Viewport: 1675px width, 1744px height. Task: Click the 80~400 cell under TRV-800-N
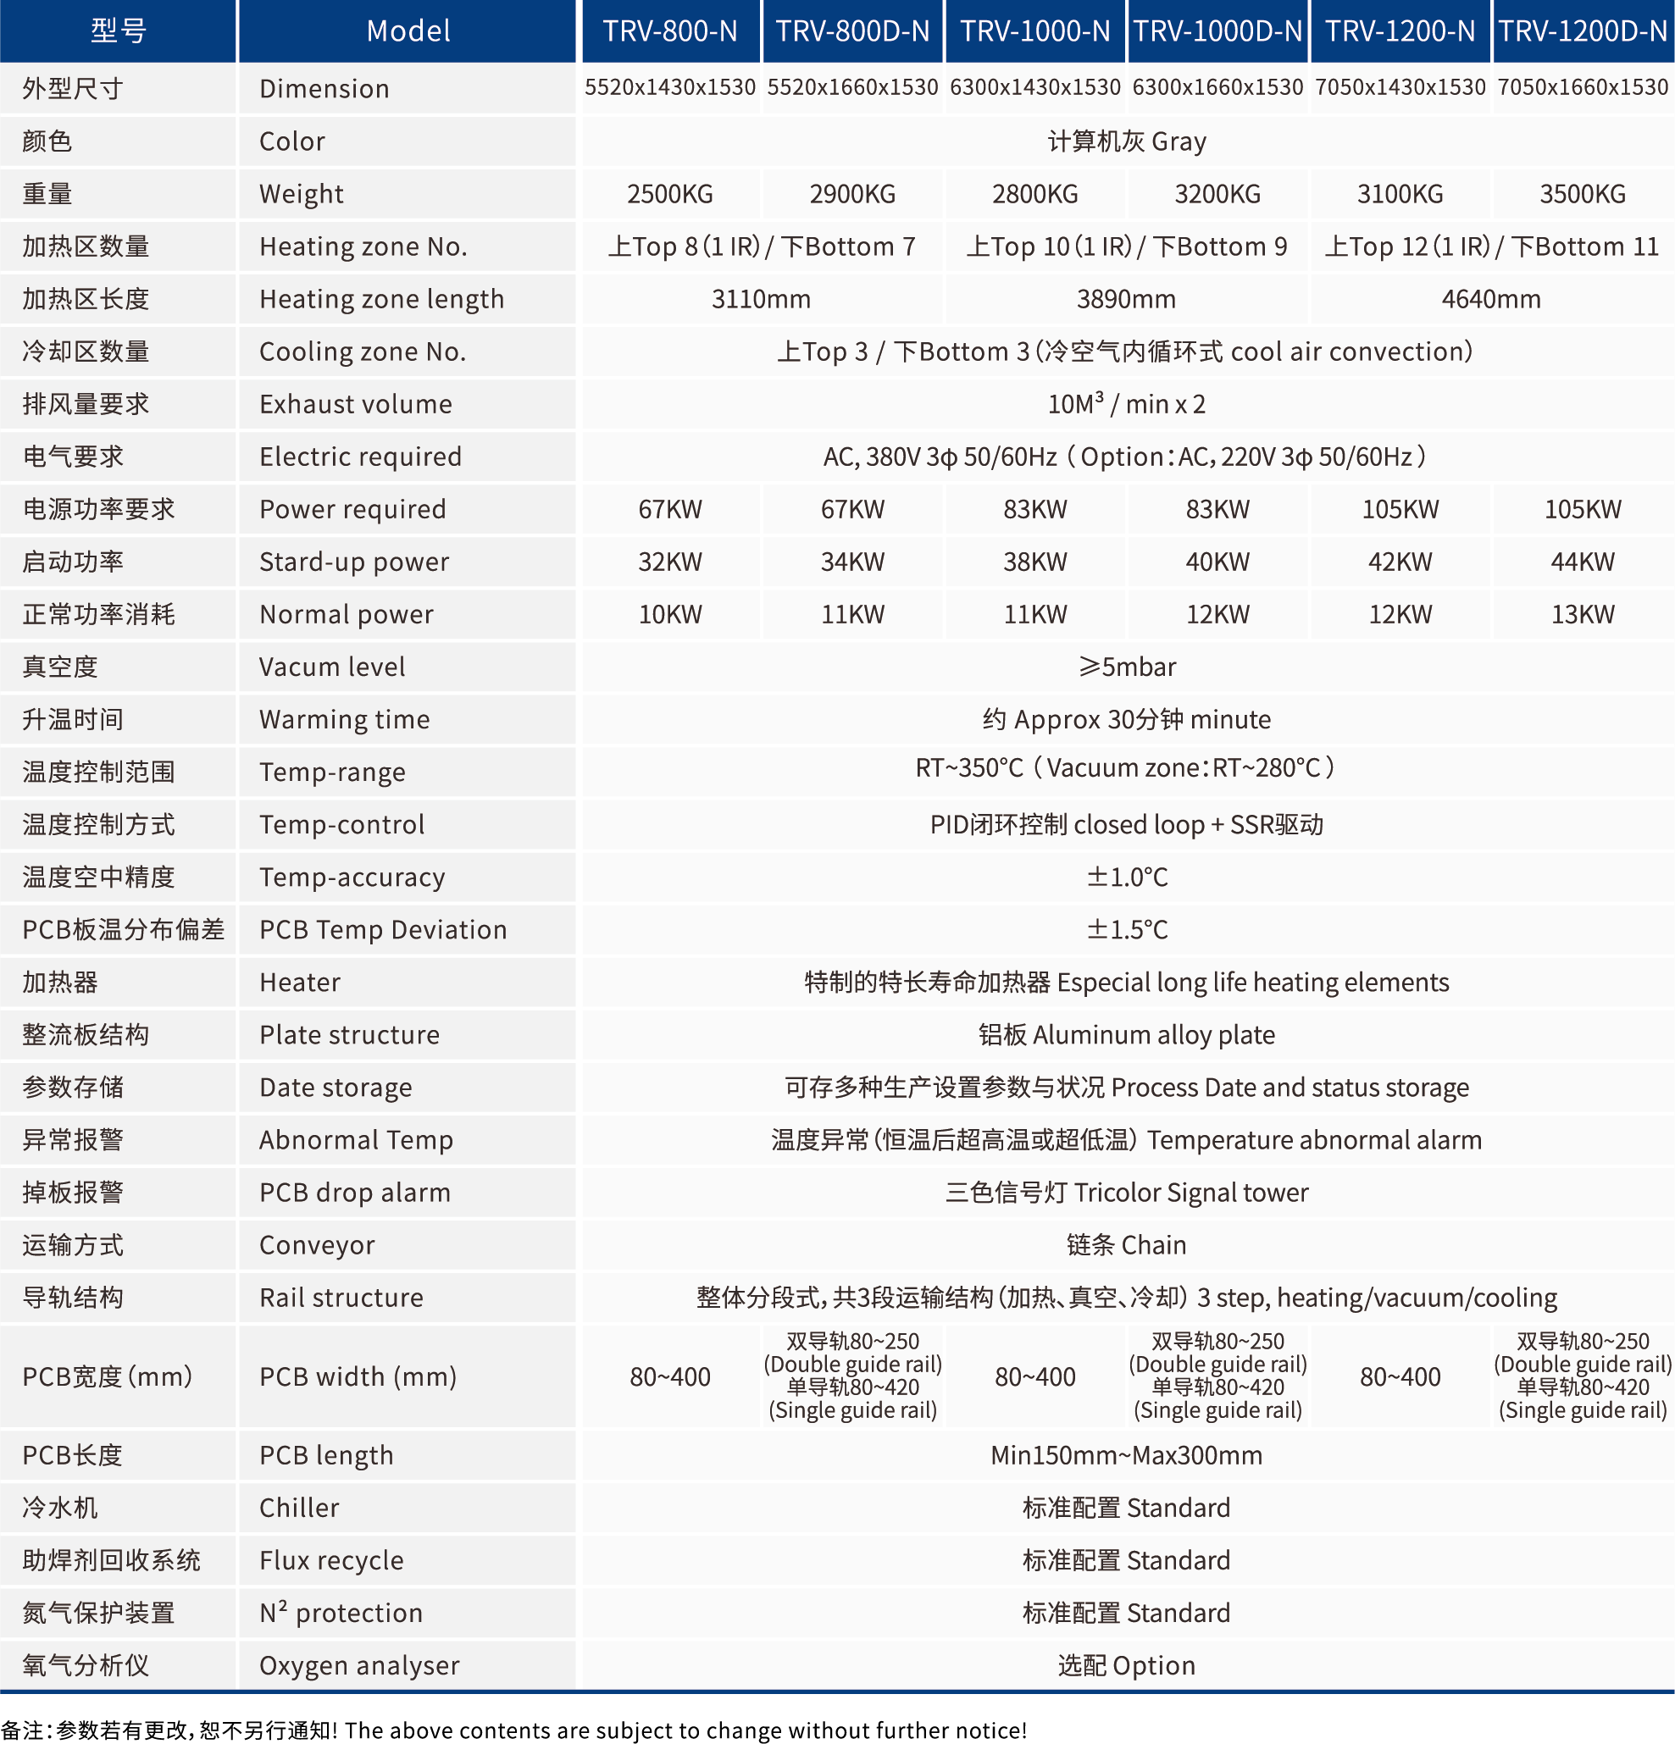(x=670, y=1377)
